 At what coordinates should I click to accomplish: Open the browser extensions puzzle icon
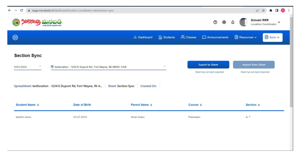tap(271, 10)
